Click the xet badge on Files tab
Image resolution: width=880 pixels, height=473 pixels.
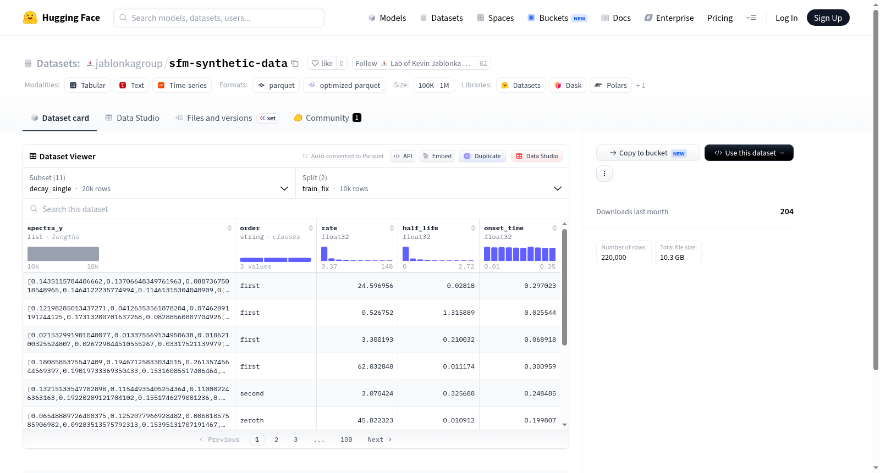pyautogui.click(x=268, y=118)
